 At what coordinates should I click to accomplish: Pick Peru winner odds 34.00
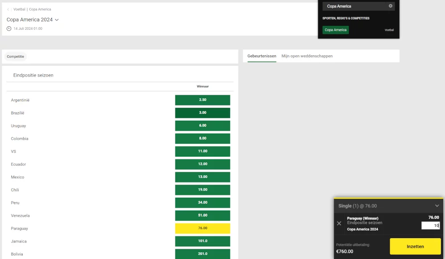point(202,202)
